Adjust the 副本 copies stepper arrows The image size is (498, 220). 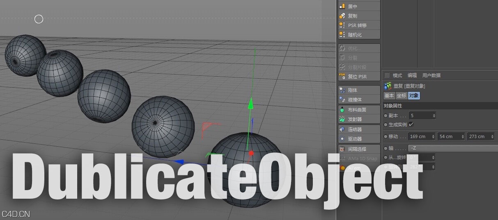coord(434,116)
